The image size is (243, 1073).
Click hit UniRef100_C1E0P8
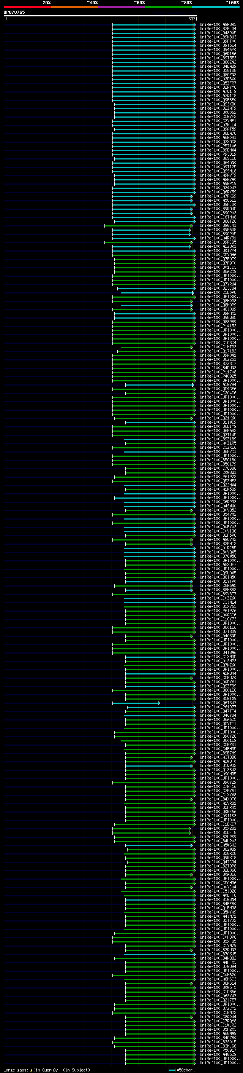coord(218,292)
